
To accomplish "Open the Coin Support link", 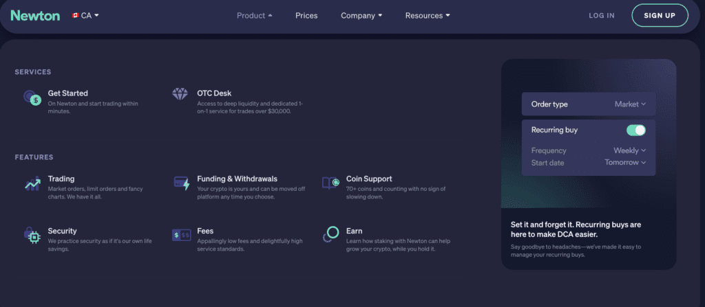I will 369,179.
